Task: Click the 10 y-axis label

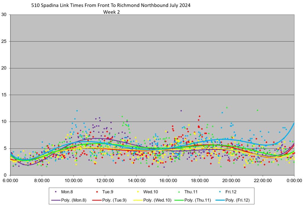Action: click(4, 122)
